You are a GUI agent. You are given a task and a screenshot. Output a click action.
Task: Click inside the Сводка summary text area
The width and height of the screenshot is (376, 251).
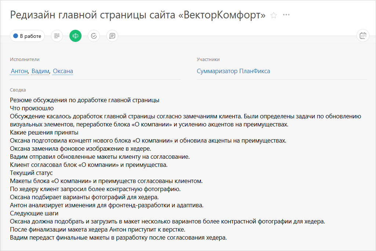point(184,165)
